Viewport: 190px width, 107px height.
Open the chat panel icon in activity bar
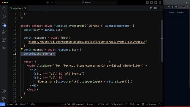4,47
